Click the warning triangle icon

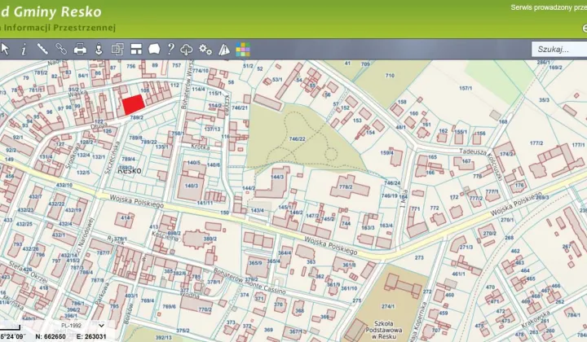tap(224, 50)
